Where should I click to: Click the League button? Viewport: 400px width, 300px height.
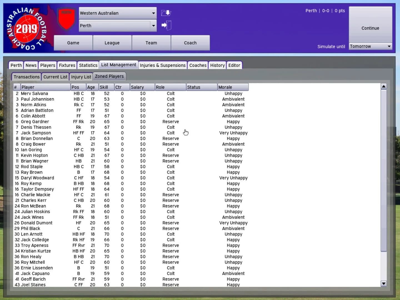pyautogui.click(x=112, y=43)
